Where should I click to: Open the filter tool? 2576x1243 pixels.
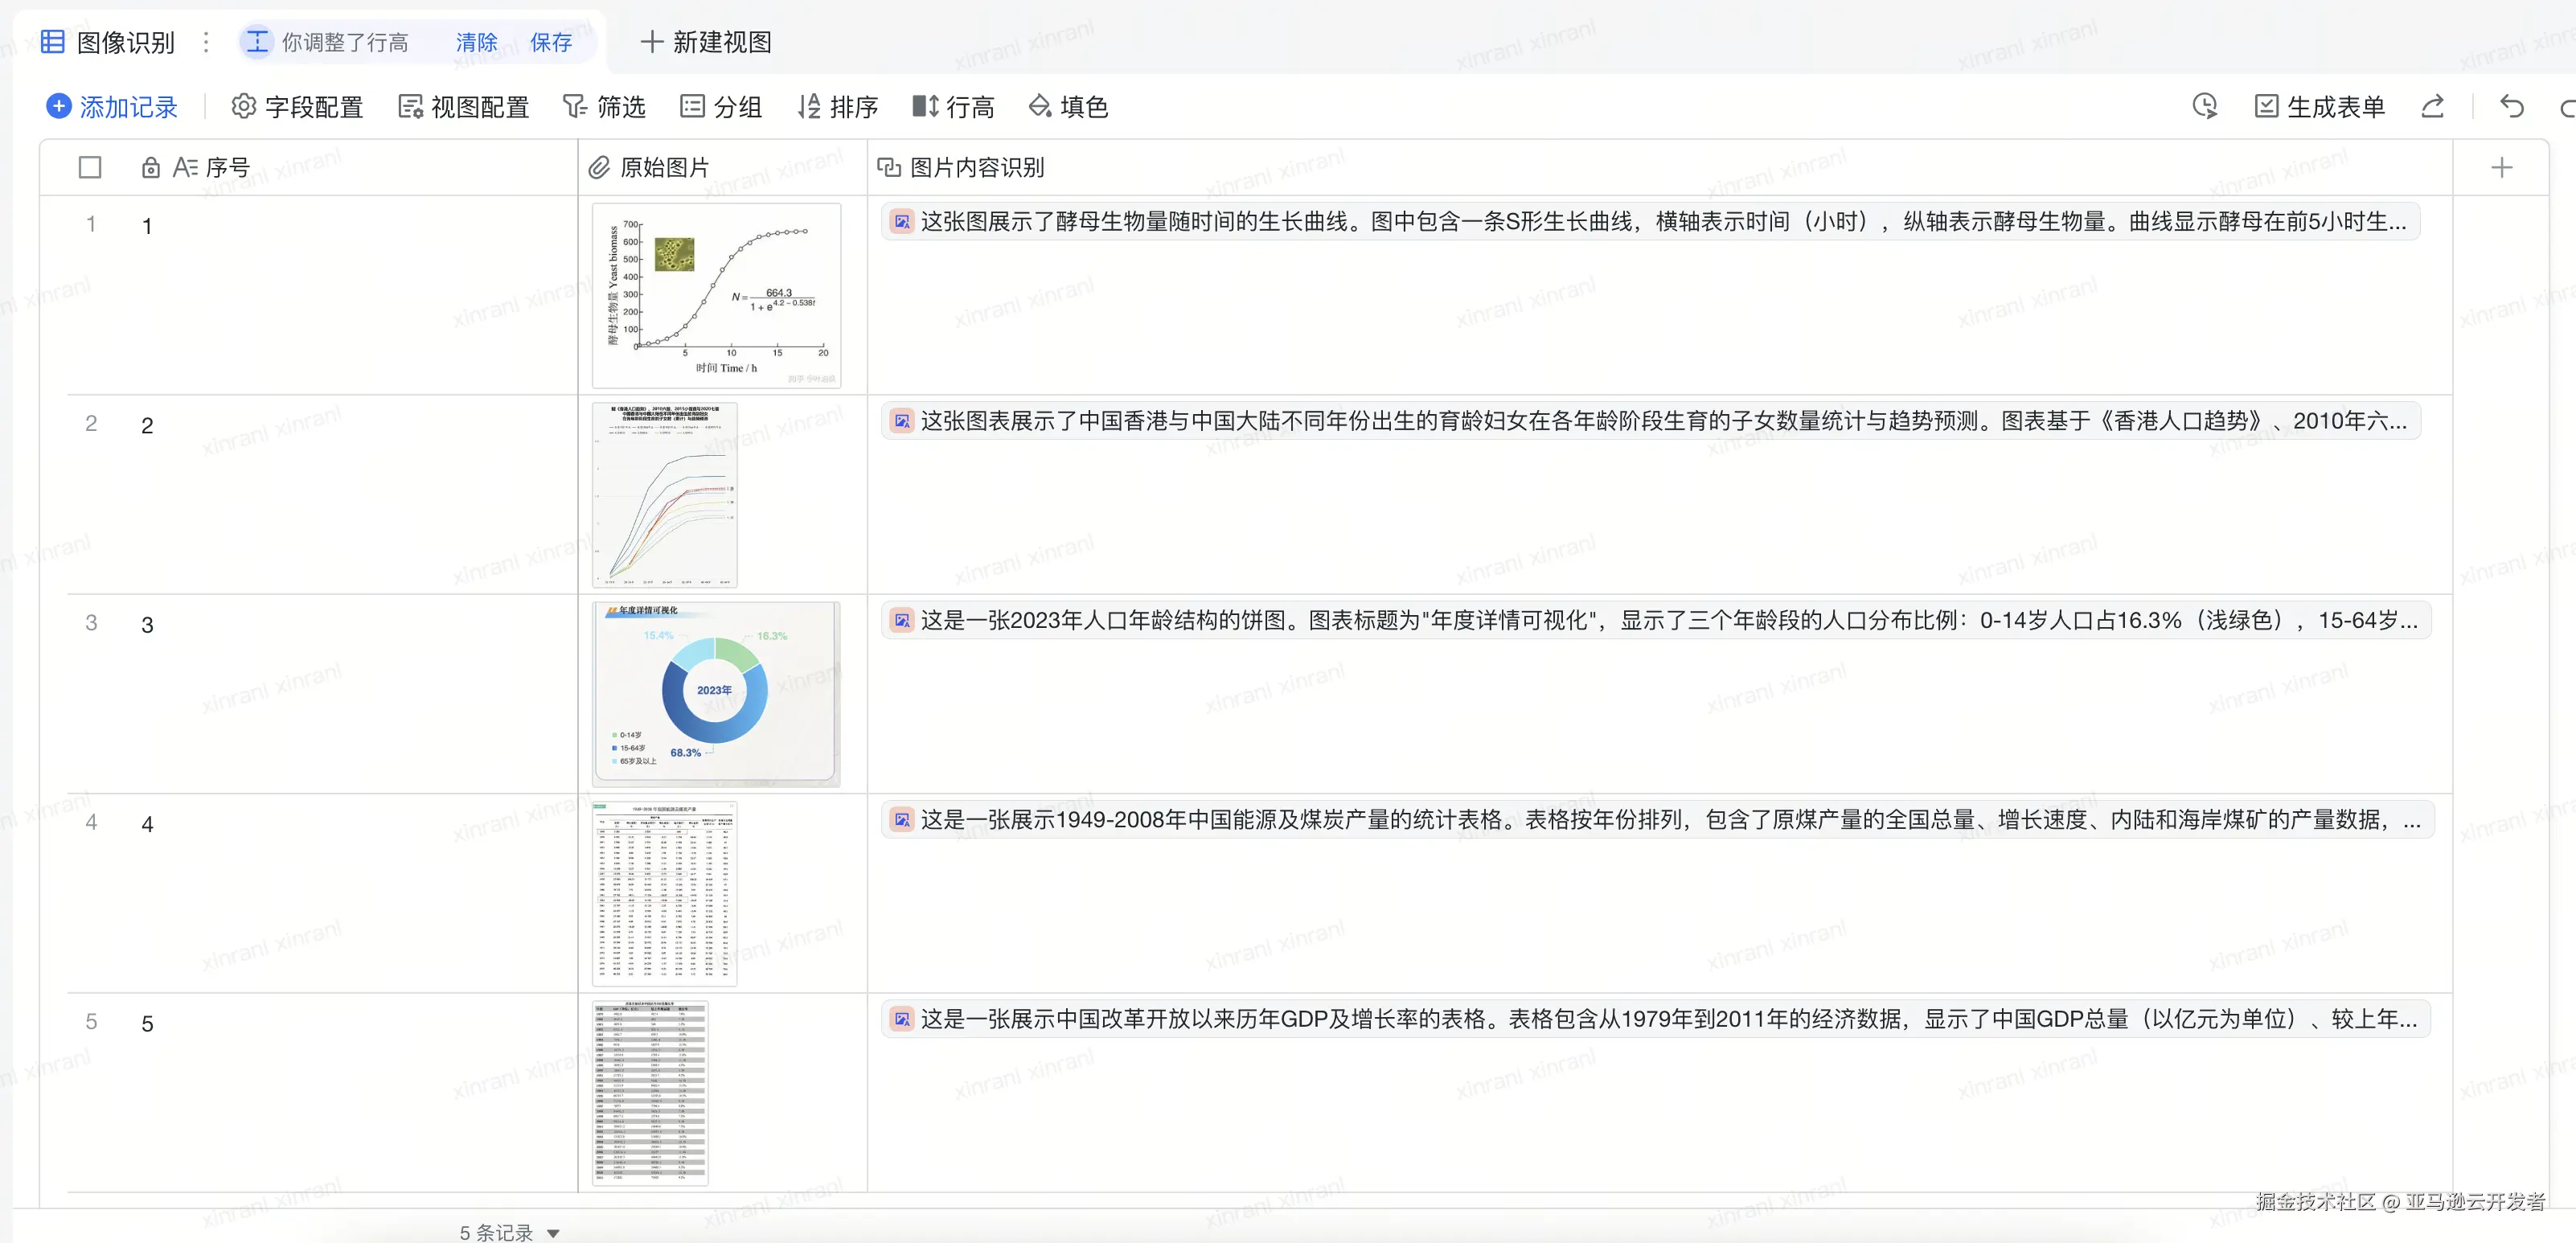(604, 106)
